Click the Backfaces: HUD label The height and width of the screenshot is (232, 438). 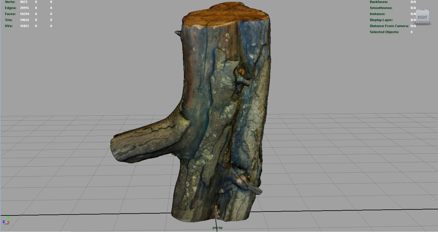tap(379, 2)
